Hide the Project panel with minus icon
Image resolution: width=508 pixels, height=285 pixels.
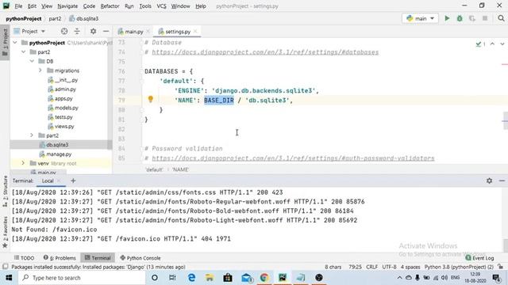[106, 32]
